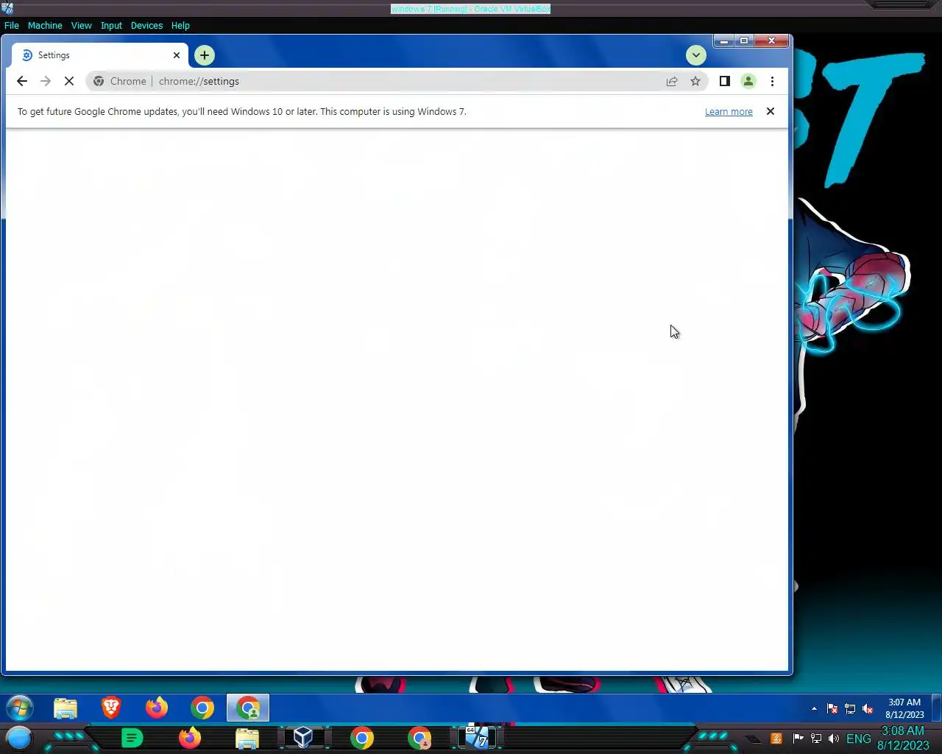
Task: Click the guest Show Desktop strip
Action: point(937,708)
